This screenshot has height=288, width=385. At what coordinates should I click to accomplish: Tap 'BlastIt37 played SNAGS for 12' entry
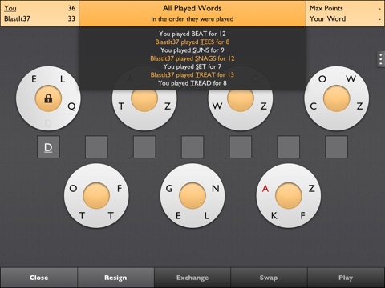pos(192,58)
